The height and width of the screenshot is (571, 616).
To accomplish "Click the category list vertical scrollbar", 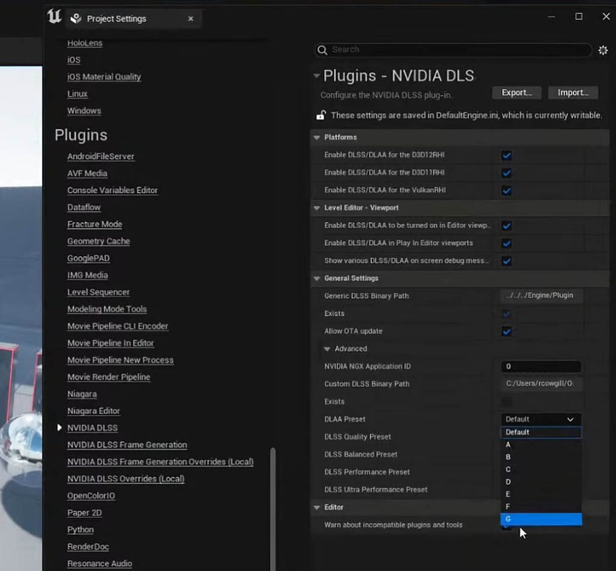I will (x=273, y=509).
